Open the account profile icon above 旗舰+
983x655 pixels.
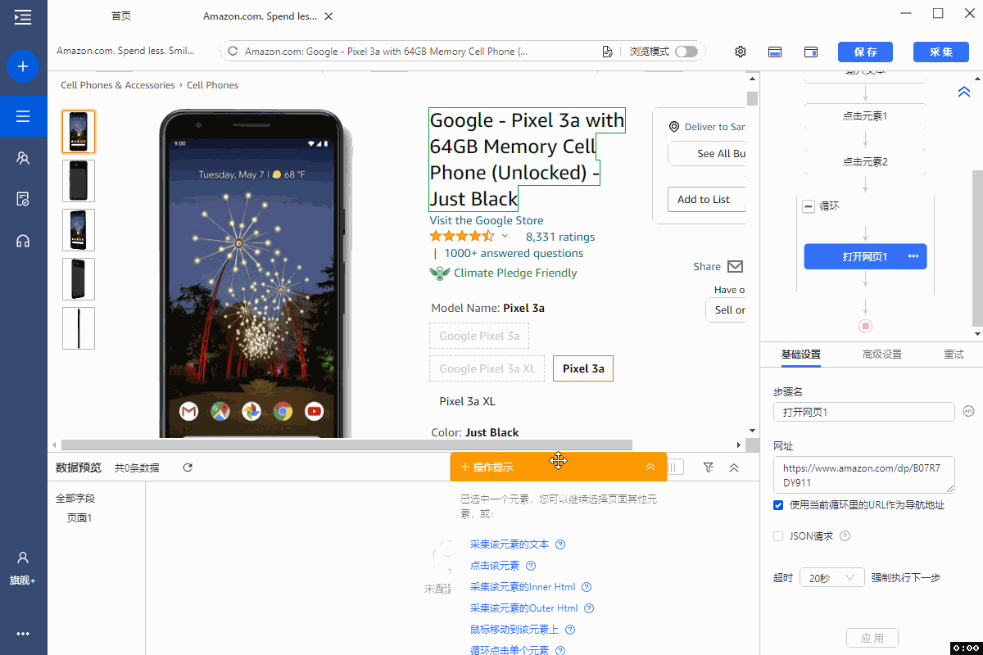[23, 558]
